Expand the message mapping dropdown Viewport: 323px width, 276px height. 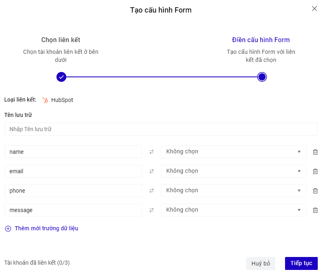[233, 210]
